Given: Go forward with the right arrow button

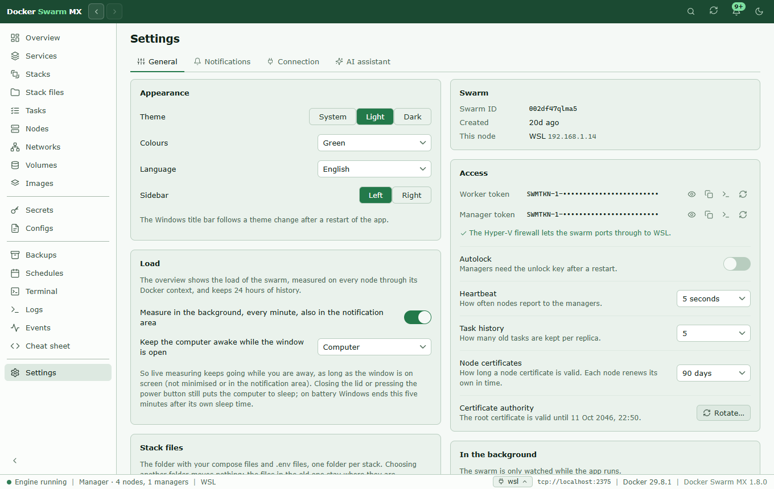Looking at the screenshot, I should coord(114,11).
